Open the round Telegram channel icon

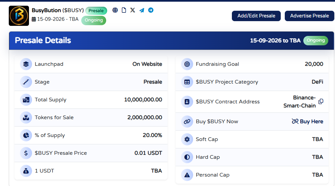[x=151, y=10]
